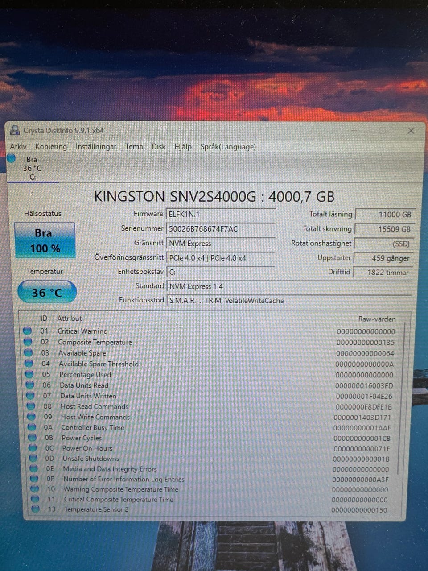
Task: Select the C: drive tab showing Bra 36 °C
Action: coord(33,168)
